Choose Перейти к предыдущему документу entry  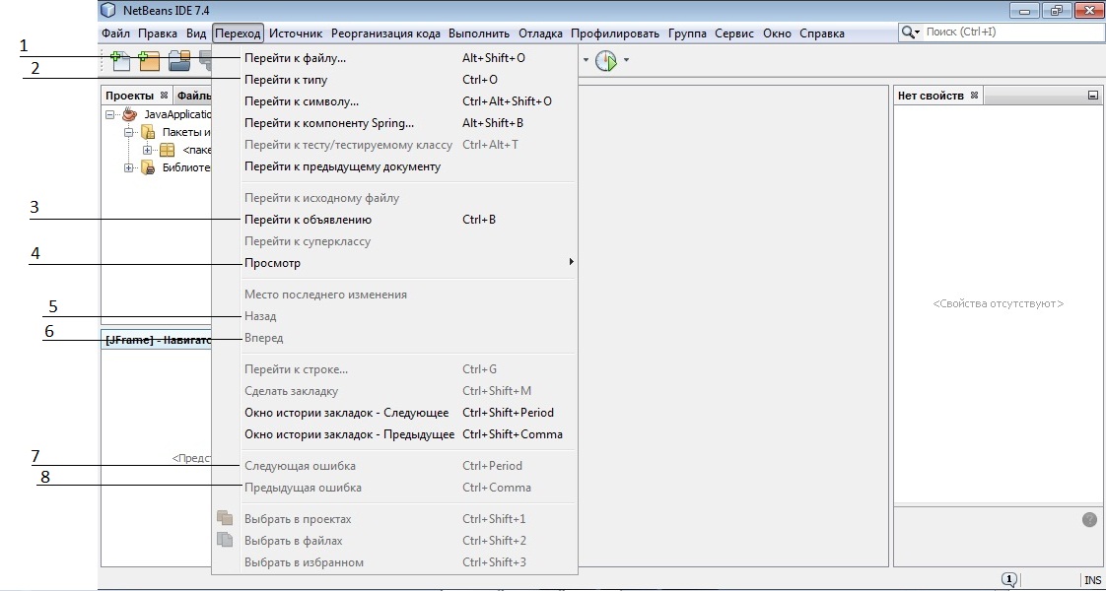tap(394, 166)
